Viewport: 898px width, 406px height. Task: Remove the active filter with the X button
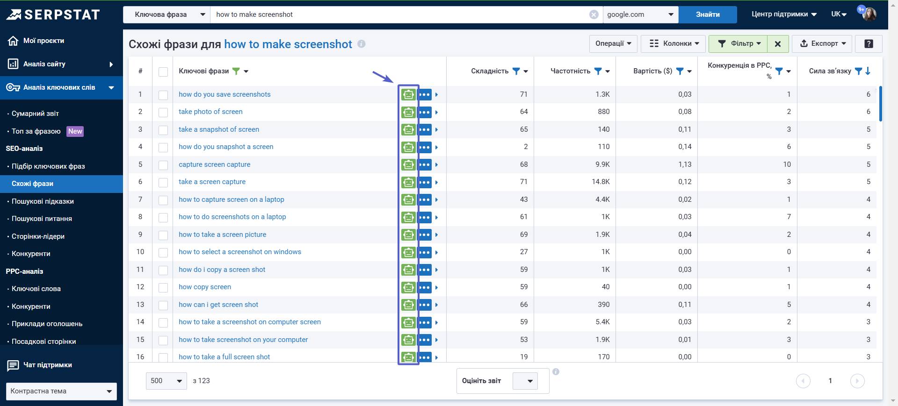(x=777, y=44)
